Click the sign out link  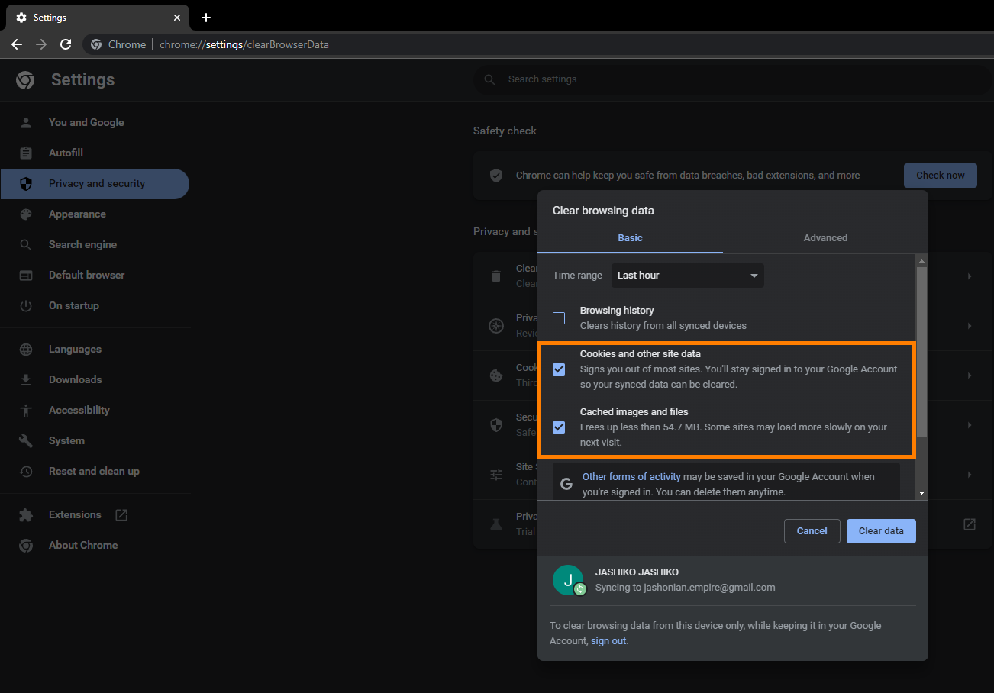tap(608, 640)
